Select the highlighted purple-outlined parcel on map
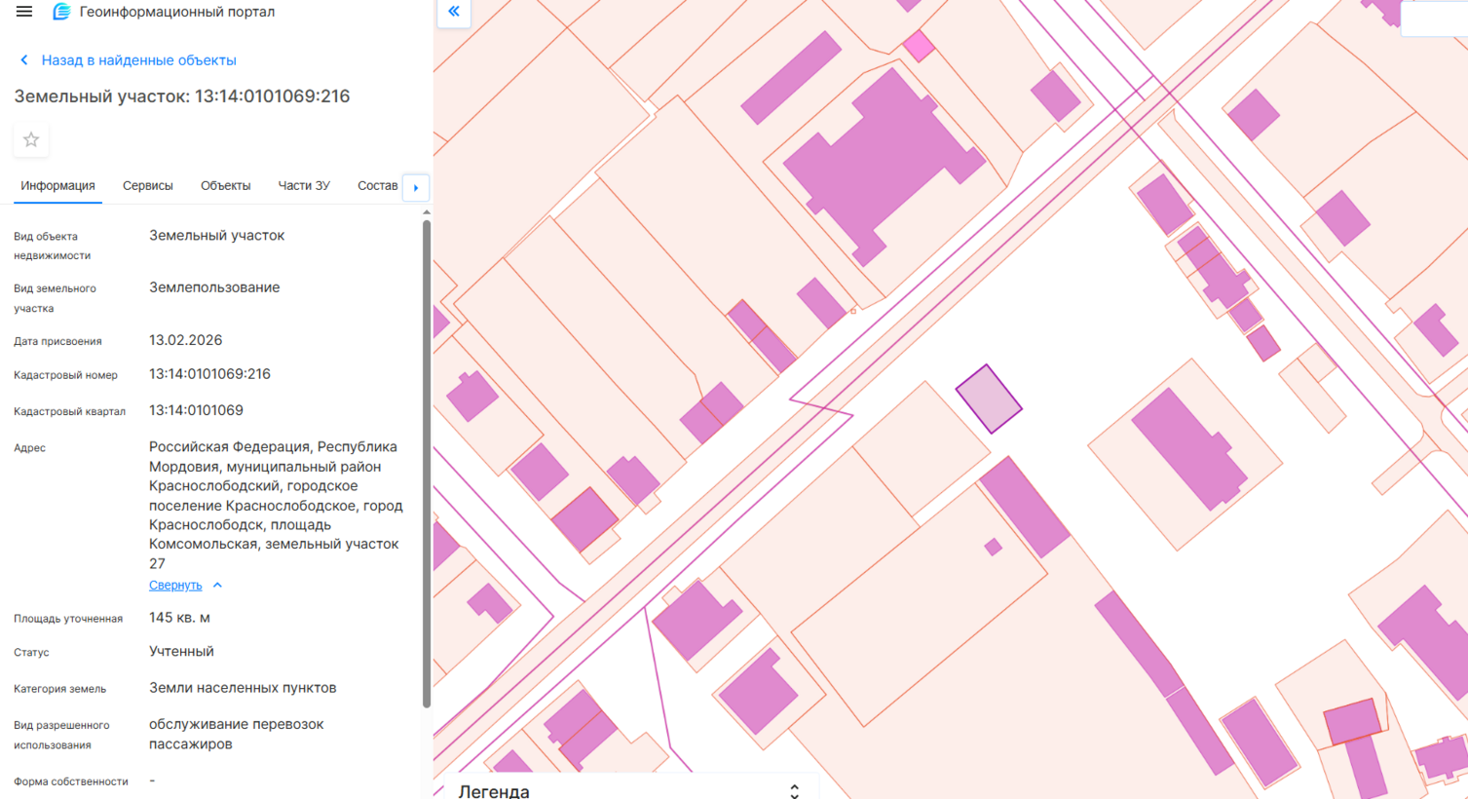This screenshot has width=1468, height=799. tap(989, 399)
